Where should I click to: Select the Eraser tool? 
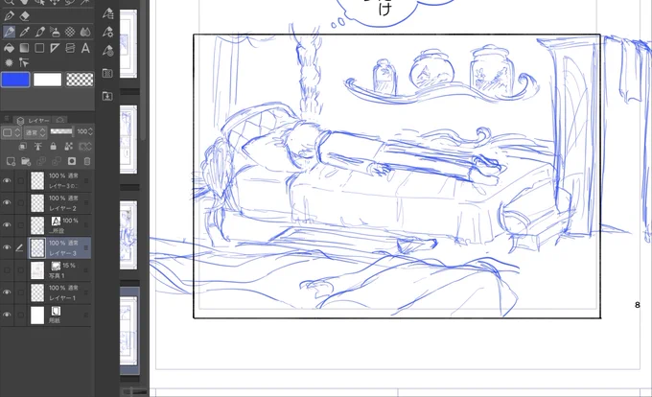click(x=25, y=15)
